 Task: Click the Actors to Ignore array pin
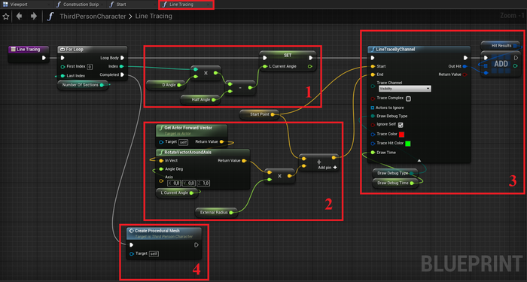(x=373, y=108)
